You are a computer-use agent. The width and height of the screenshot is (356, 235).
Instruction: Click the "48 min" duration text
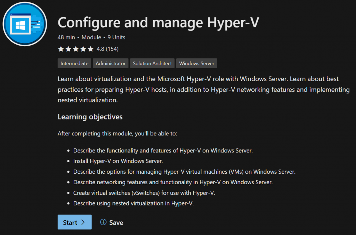[66, 37]
